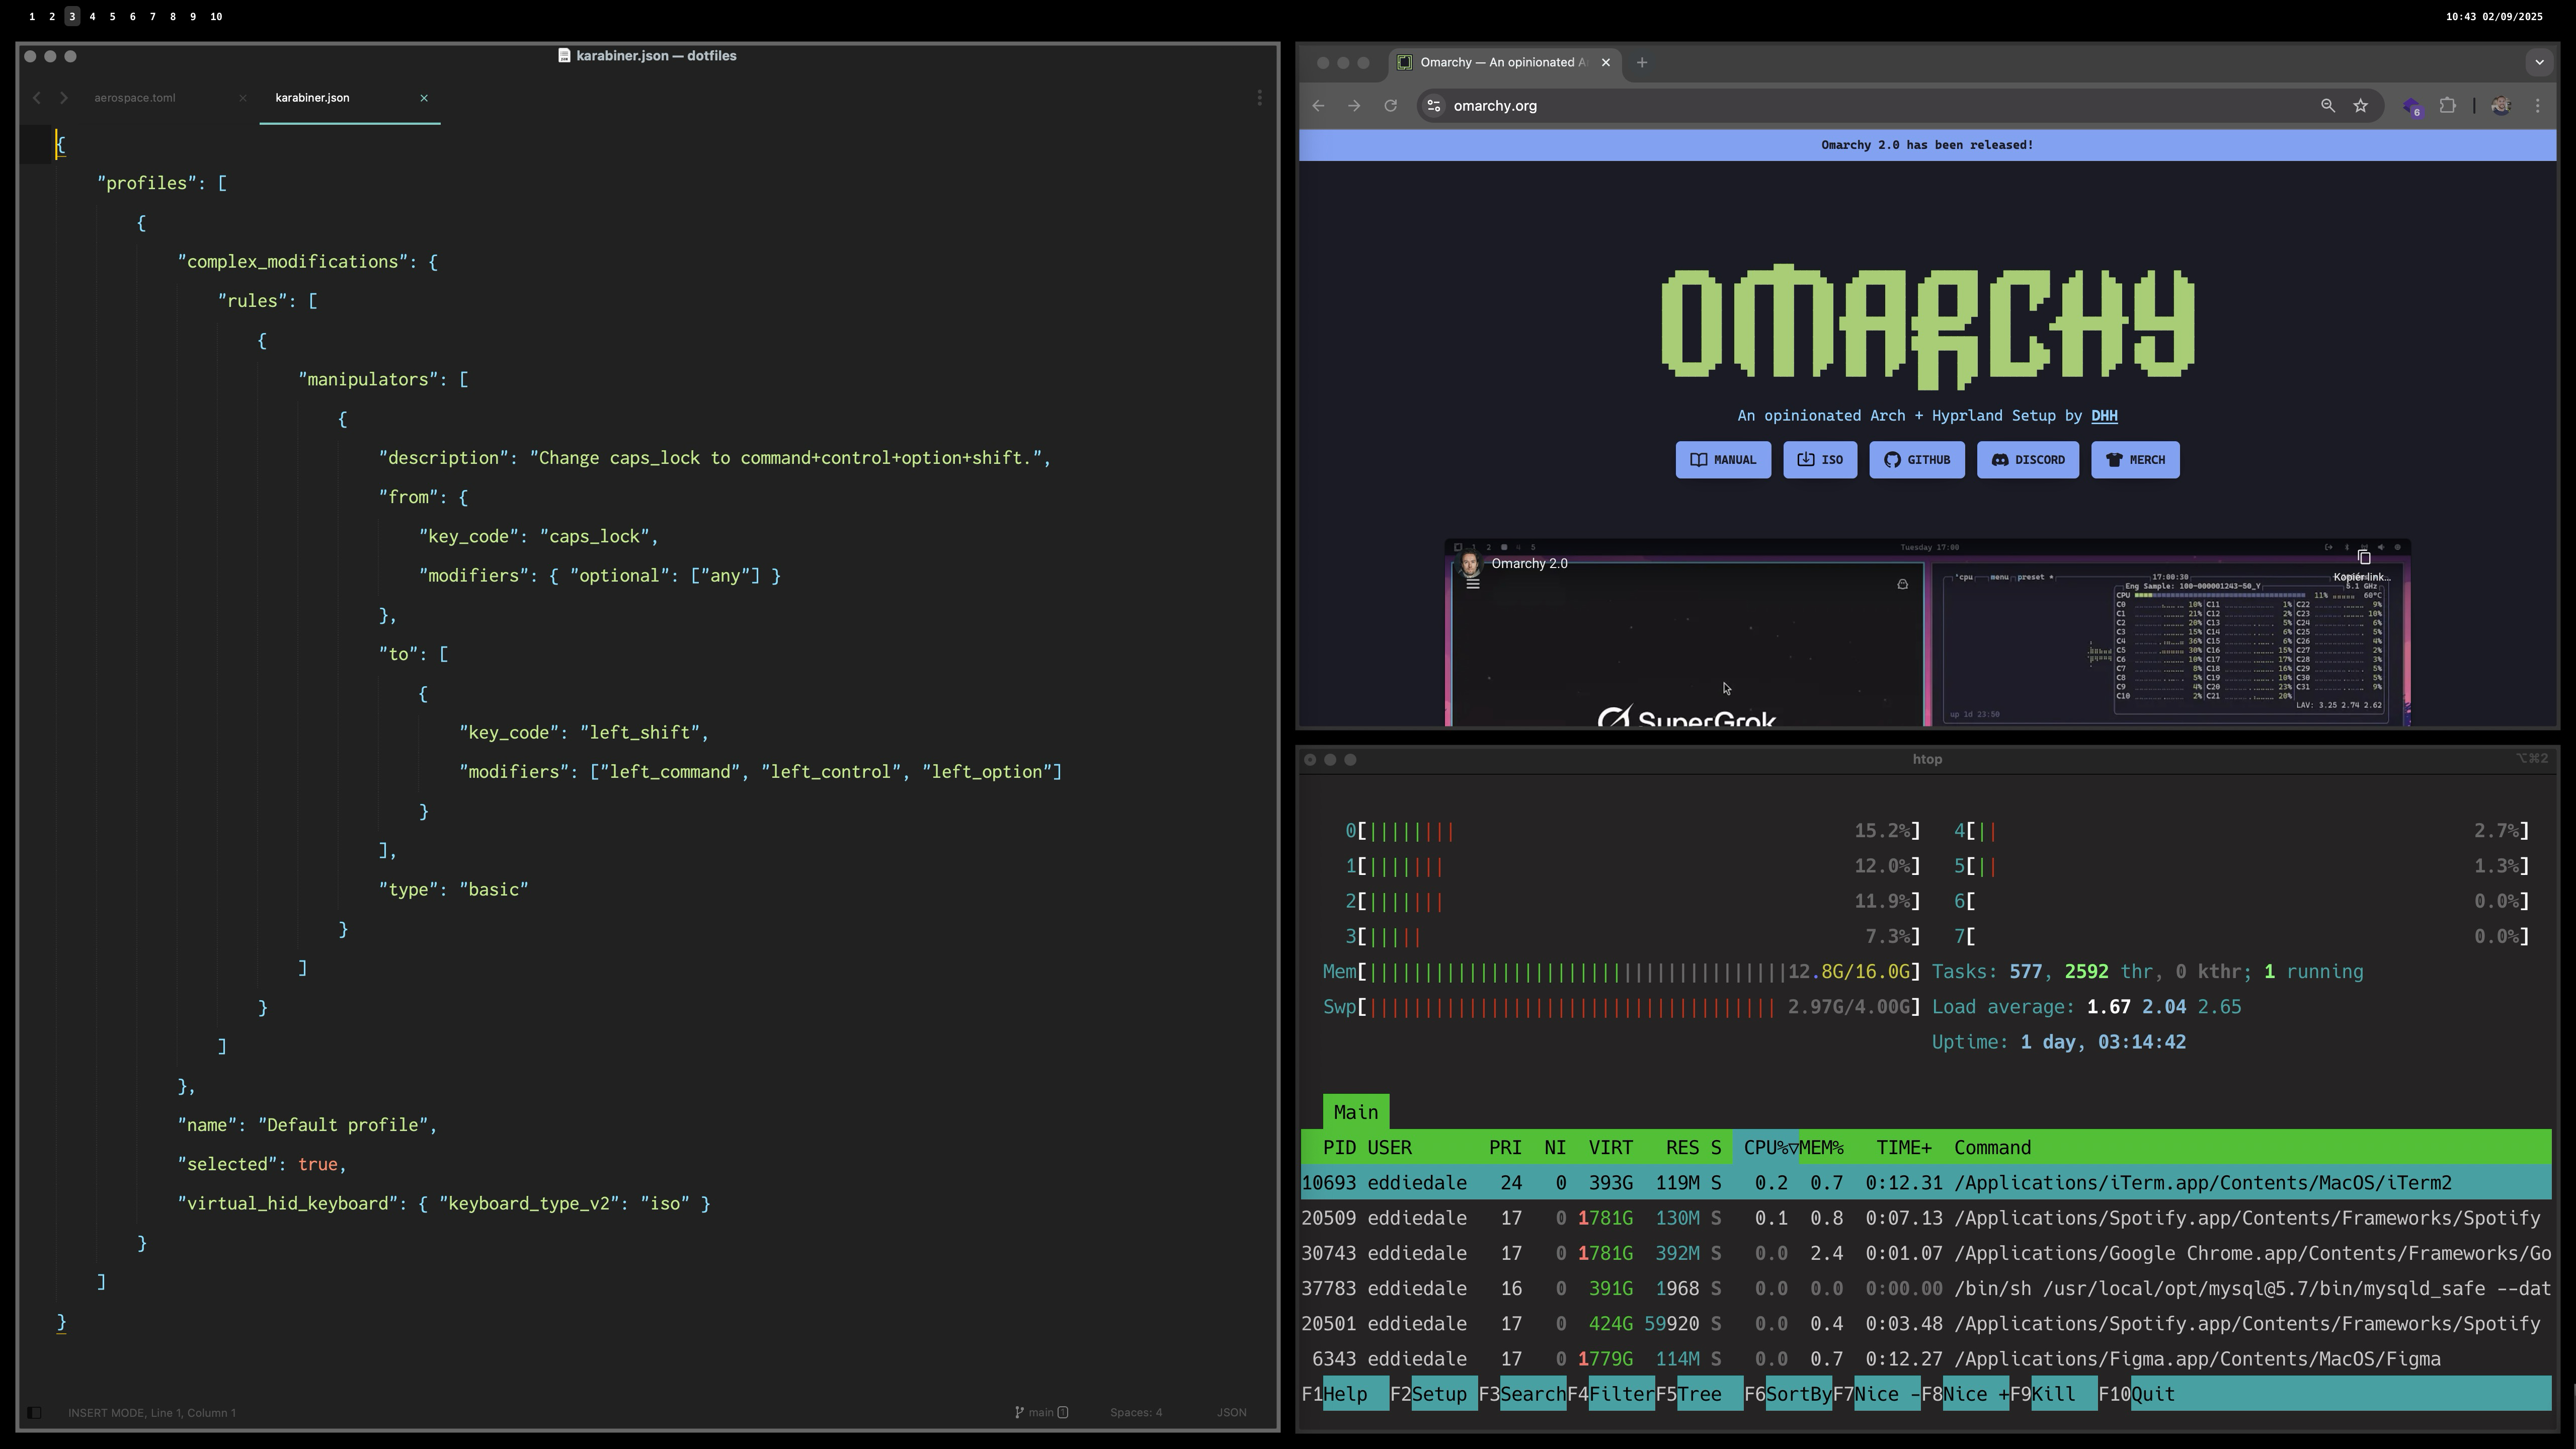Screen dimensions: 2576x1449
Task: Open the DISCORD button
Action: [x=2028, y=460]
